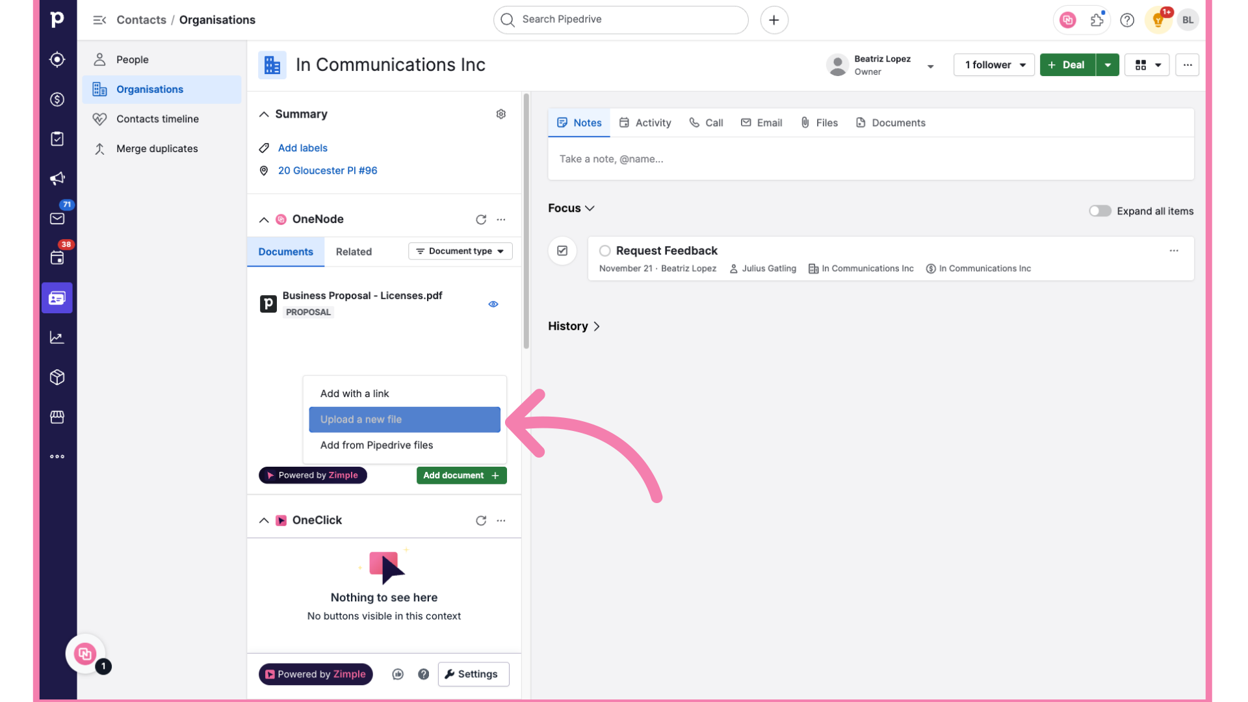Open the Insights chart icon in sidebar

(x=57, y=337)
